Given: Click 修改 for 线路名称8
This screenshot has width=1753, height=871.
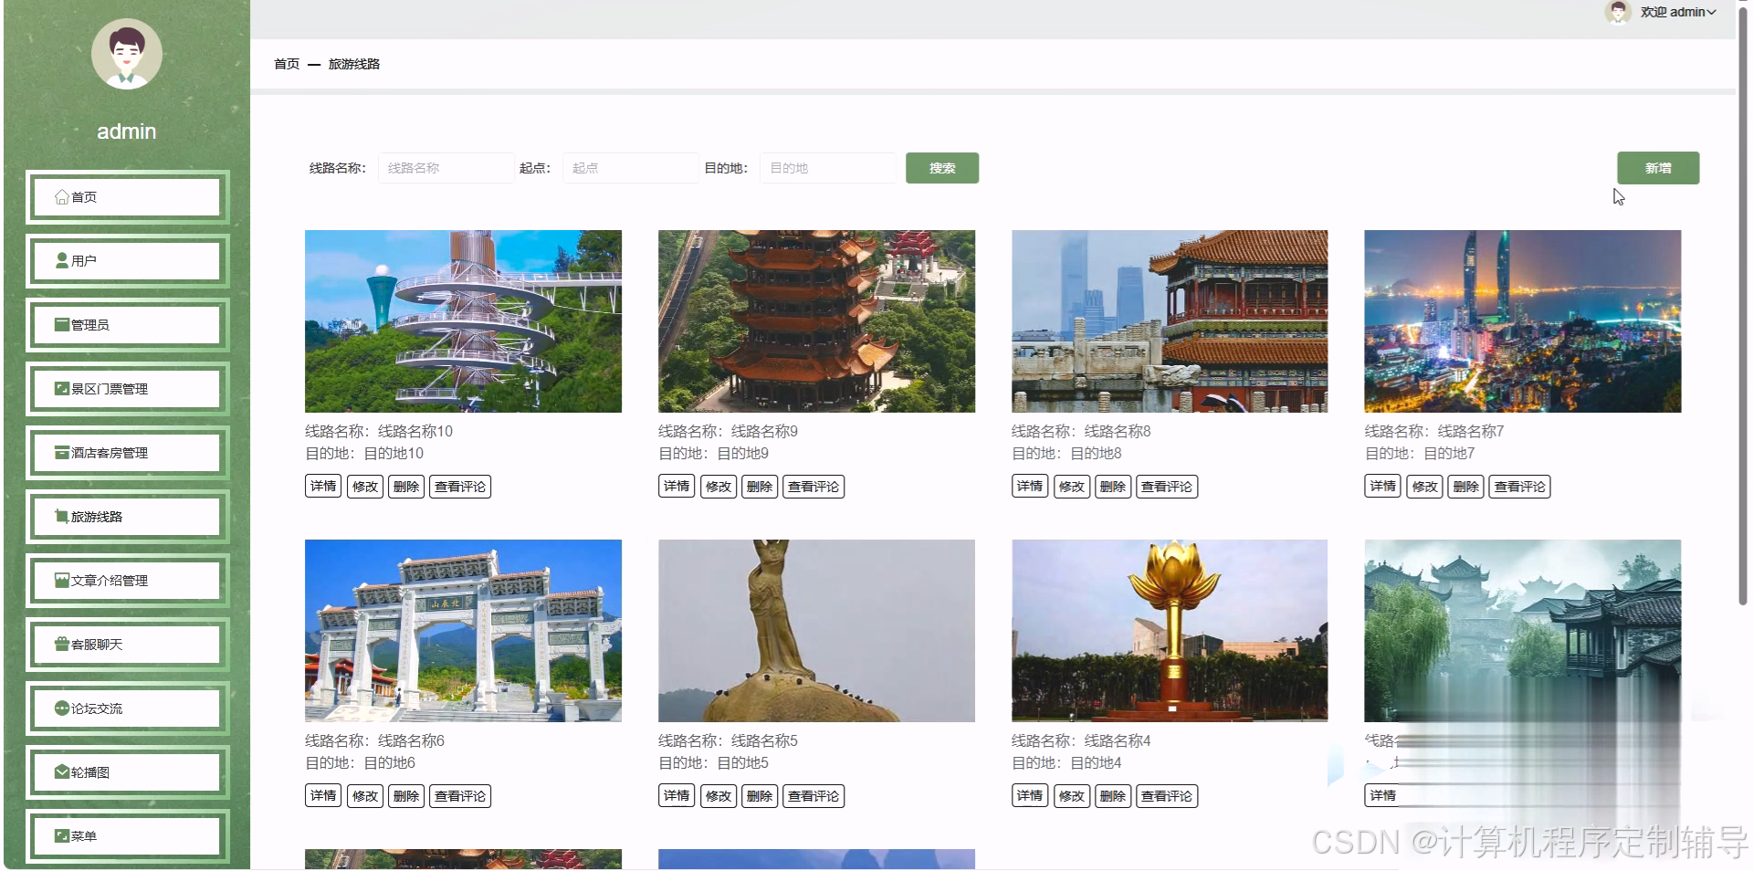Looking at the screenshot, I should (x=1072, y=487).
